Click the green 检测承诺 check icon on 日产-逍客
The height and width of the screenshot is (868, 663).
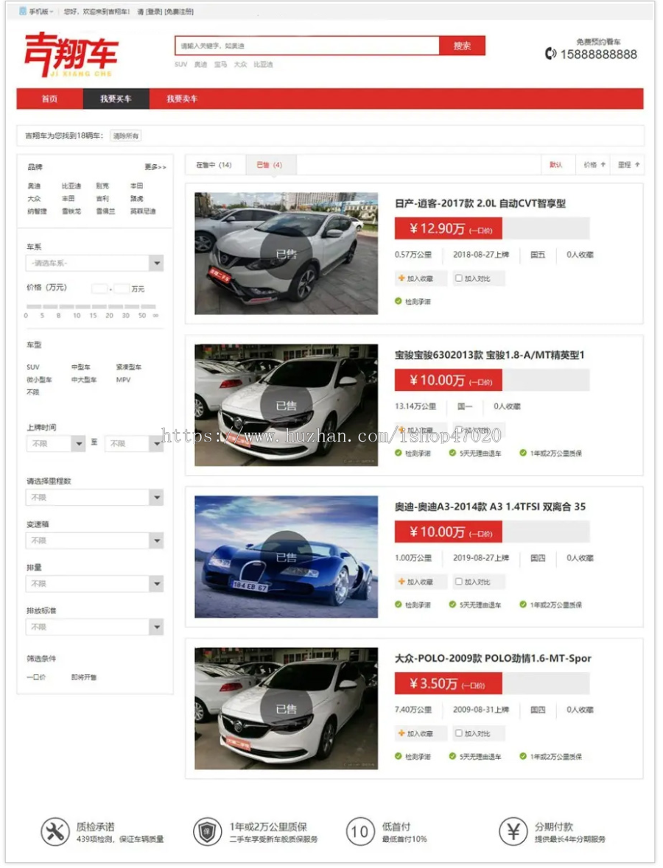(399, 301)
